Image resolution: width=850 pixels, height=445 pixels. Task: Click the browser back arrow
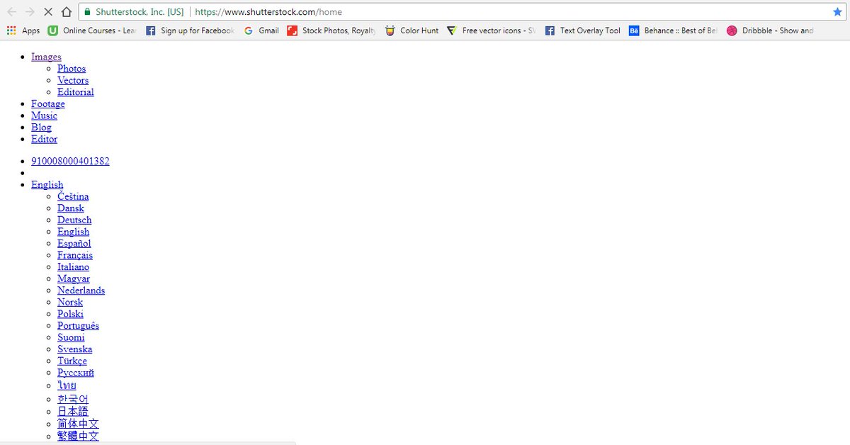(x=11, y=12)
